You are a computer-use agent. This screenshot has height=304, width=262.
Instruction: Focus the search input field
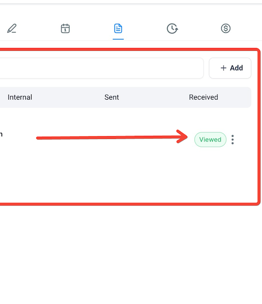[x=100, y=68]
